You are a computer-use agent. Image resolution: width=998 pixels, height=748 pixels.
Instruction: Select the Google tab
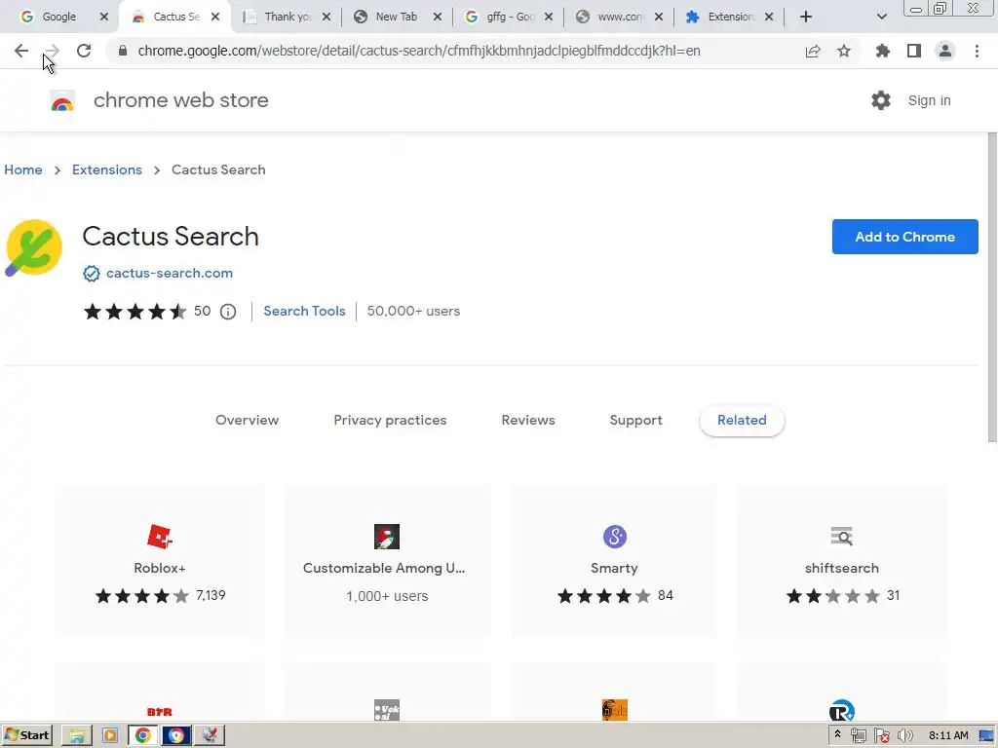[59, 17]
